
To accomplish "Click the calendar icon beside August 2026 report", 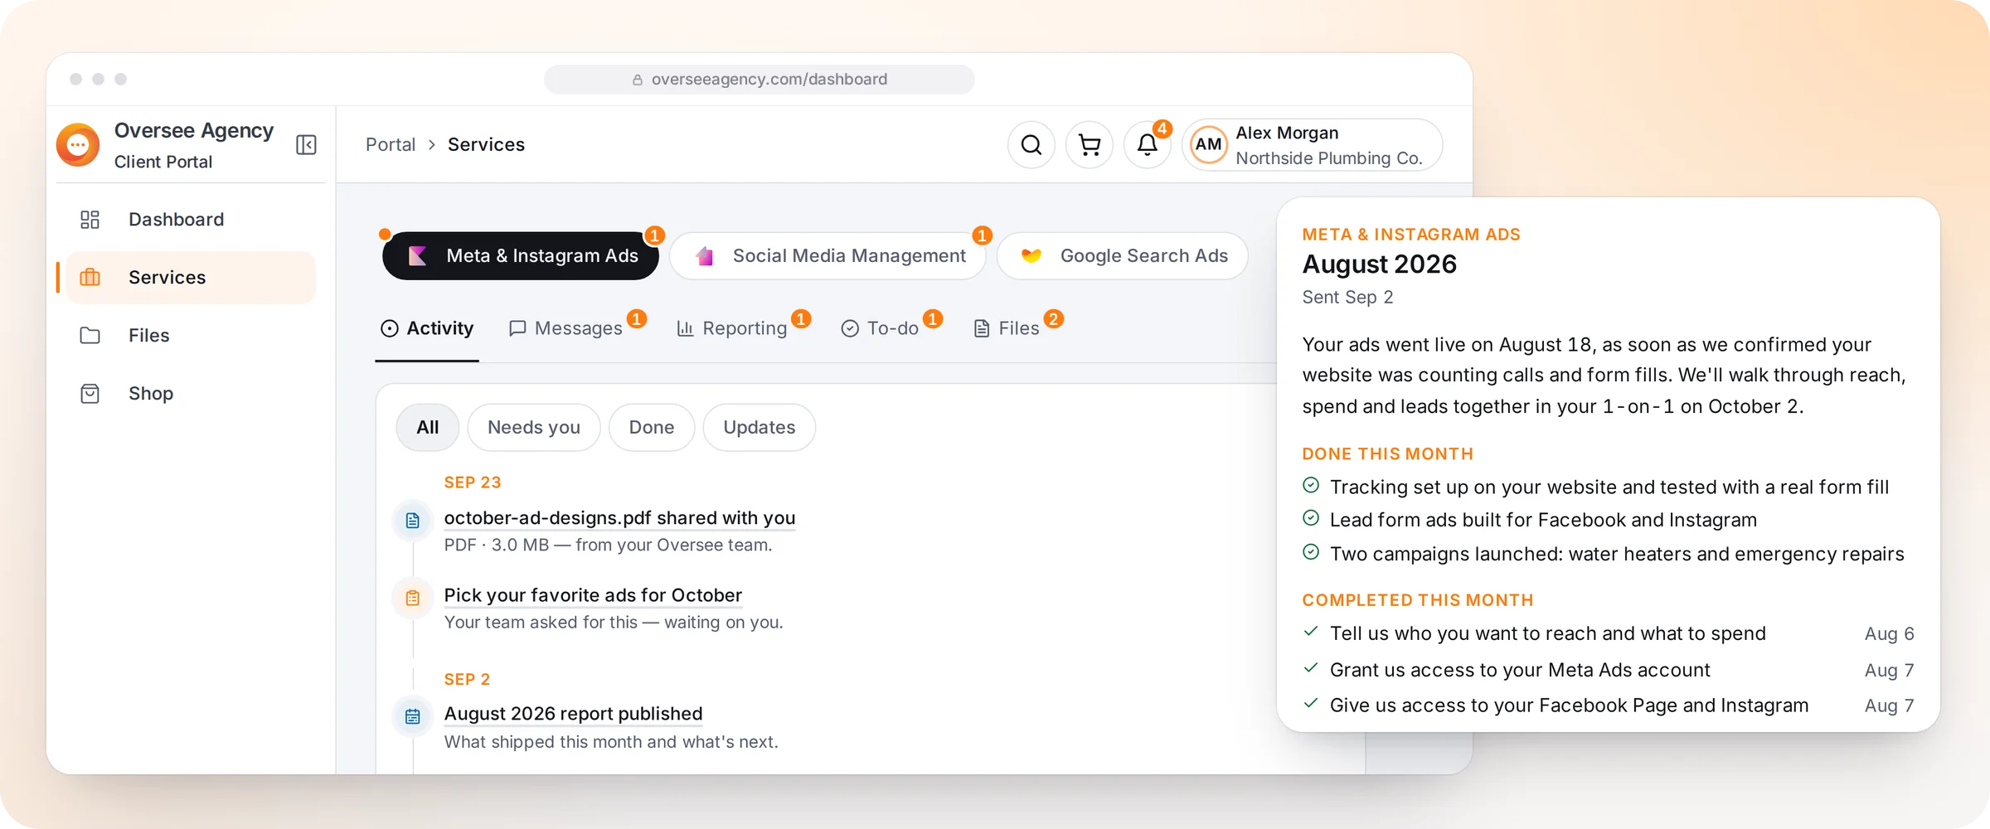I will [413, 716].
